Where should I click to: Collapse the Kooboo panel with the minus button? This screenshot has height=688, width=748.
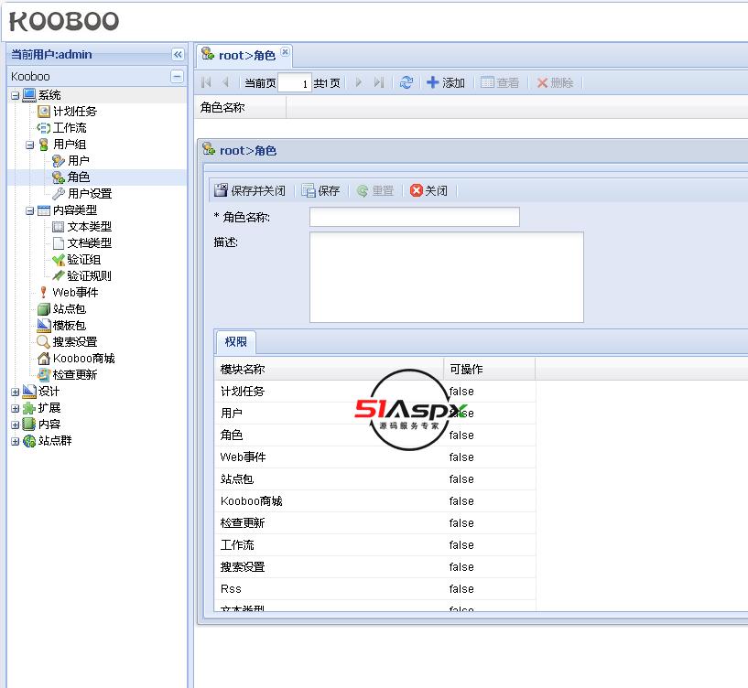point(177,76)
